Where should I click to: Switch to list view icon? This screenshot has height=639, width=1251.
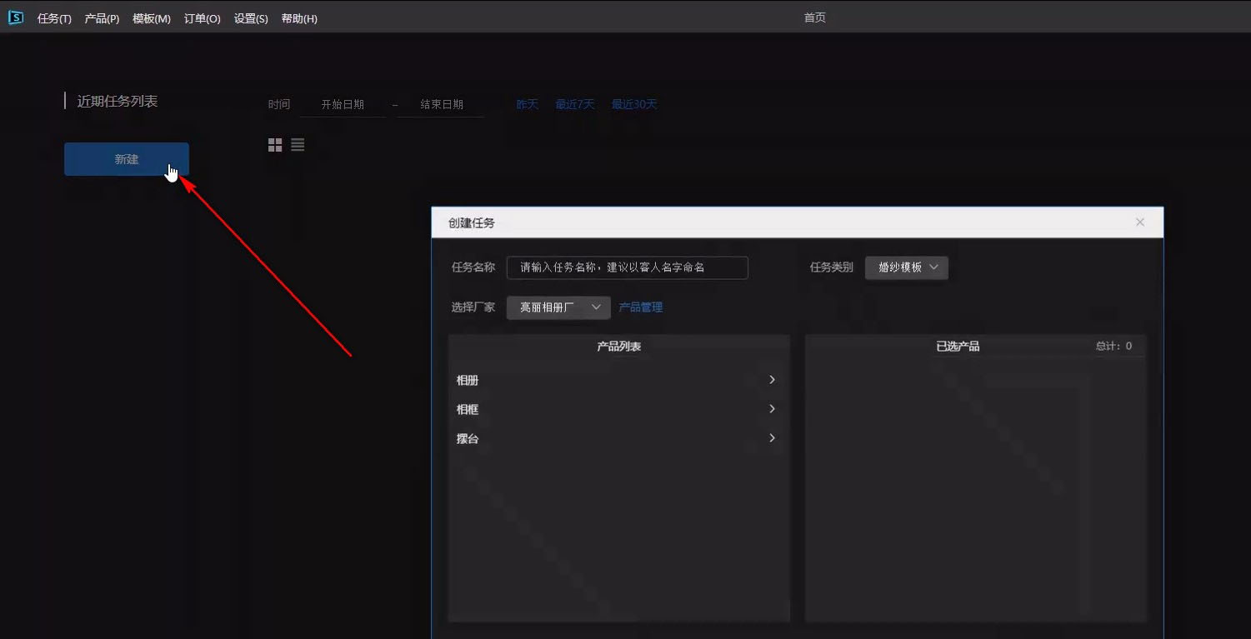click(x=298, y=145)
